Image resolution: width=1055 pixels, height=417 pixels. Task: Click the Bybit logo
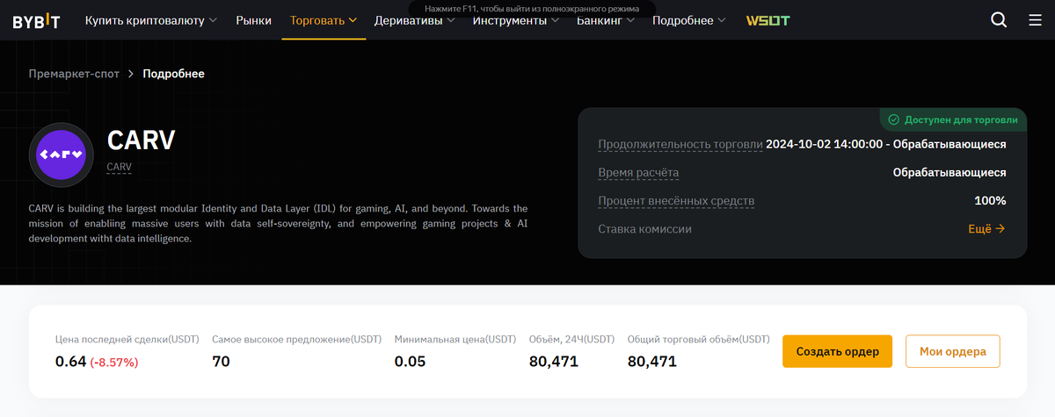pos(37,20)
